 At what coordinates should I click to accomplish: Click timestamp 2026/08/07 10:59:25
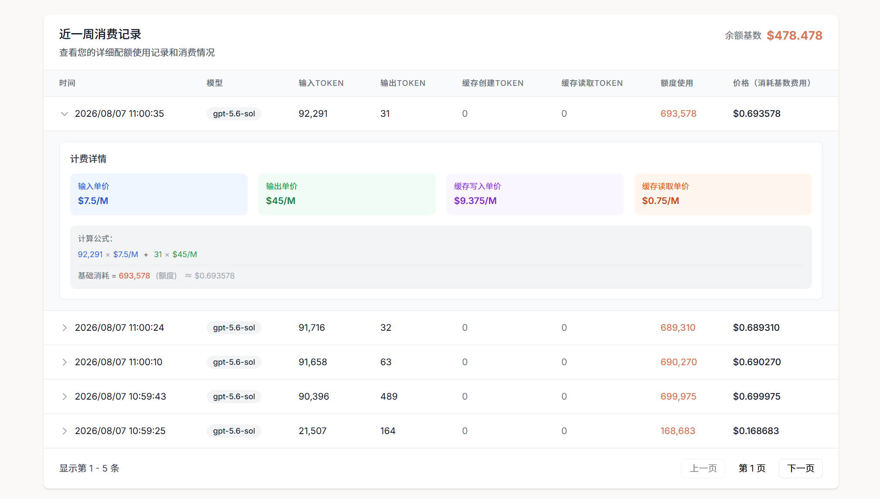(x=120, y=431)
